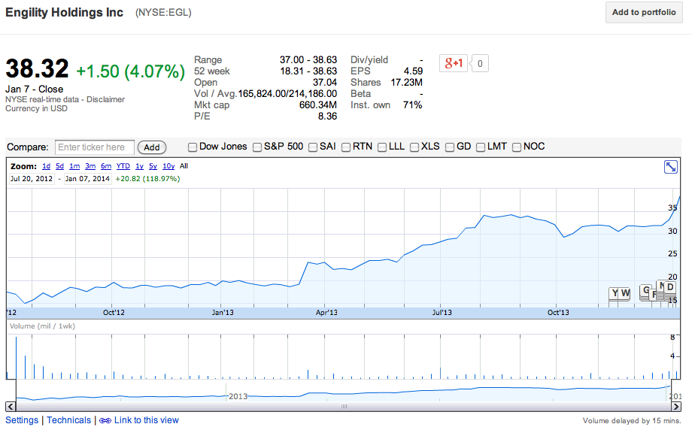Open news flag Y on the chart

pyautogui.click(x=615, y=293)
